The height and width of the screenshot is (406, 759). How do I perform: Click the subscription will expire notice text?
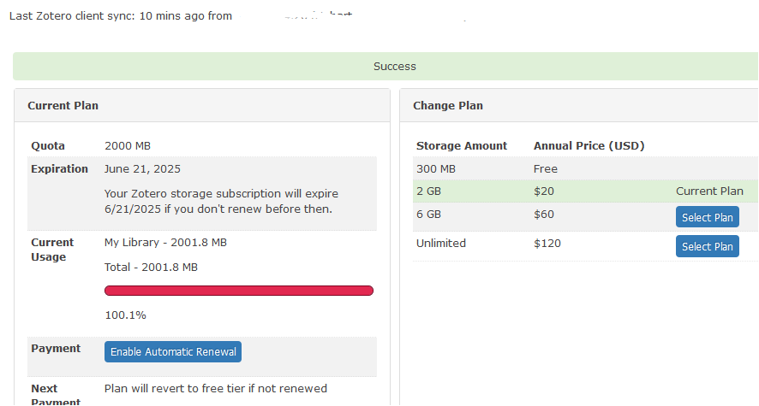pyautogui.click(x=221, y=202)
